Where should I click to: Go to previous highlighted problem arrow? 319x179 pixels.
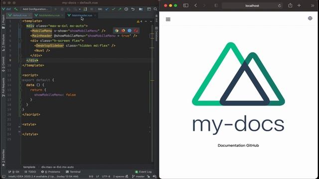pos(146,21)
